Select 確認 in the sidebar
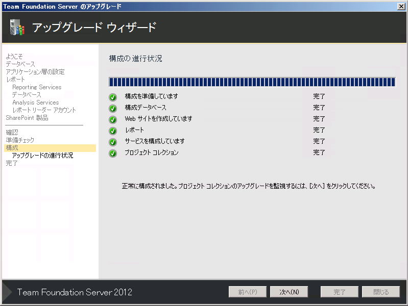This screenshot has height=306, width=408. 12,132
